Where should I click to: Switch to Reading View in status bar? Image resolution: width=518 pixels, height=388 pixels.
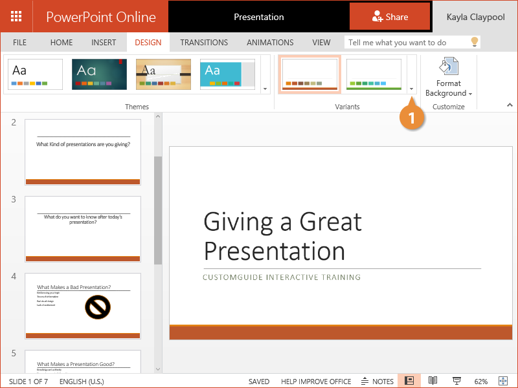click(x=433, y=381)
